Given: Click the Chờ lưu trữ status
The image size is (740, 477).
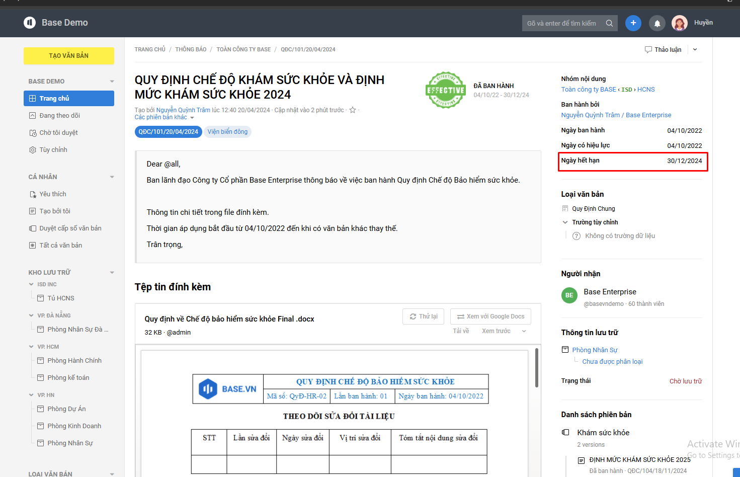Looking at the screenshot, I should click(685, 381).
